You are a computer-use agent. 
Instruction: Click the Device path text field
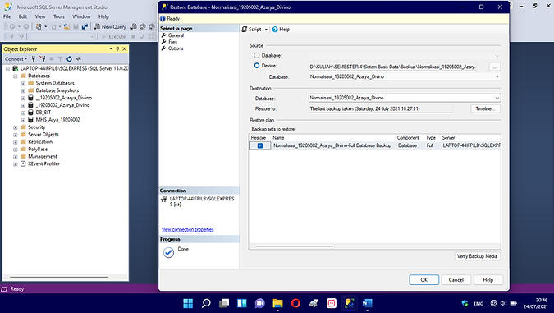[x=392, y=67]
